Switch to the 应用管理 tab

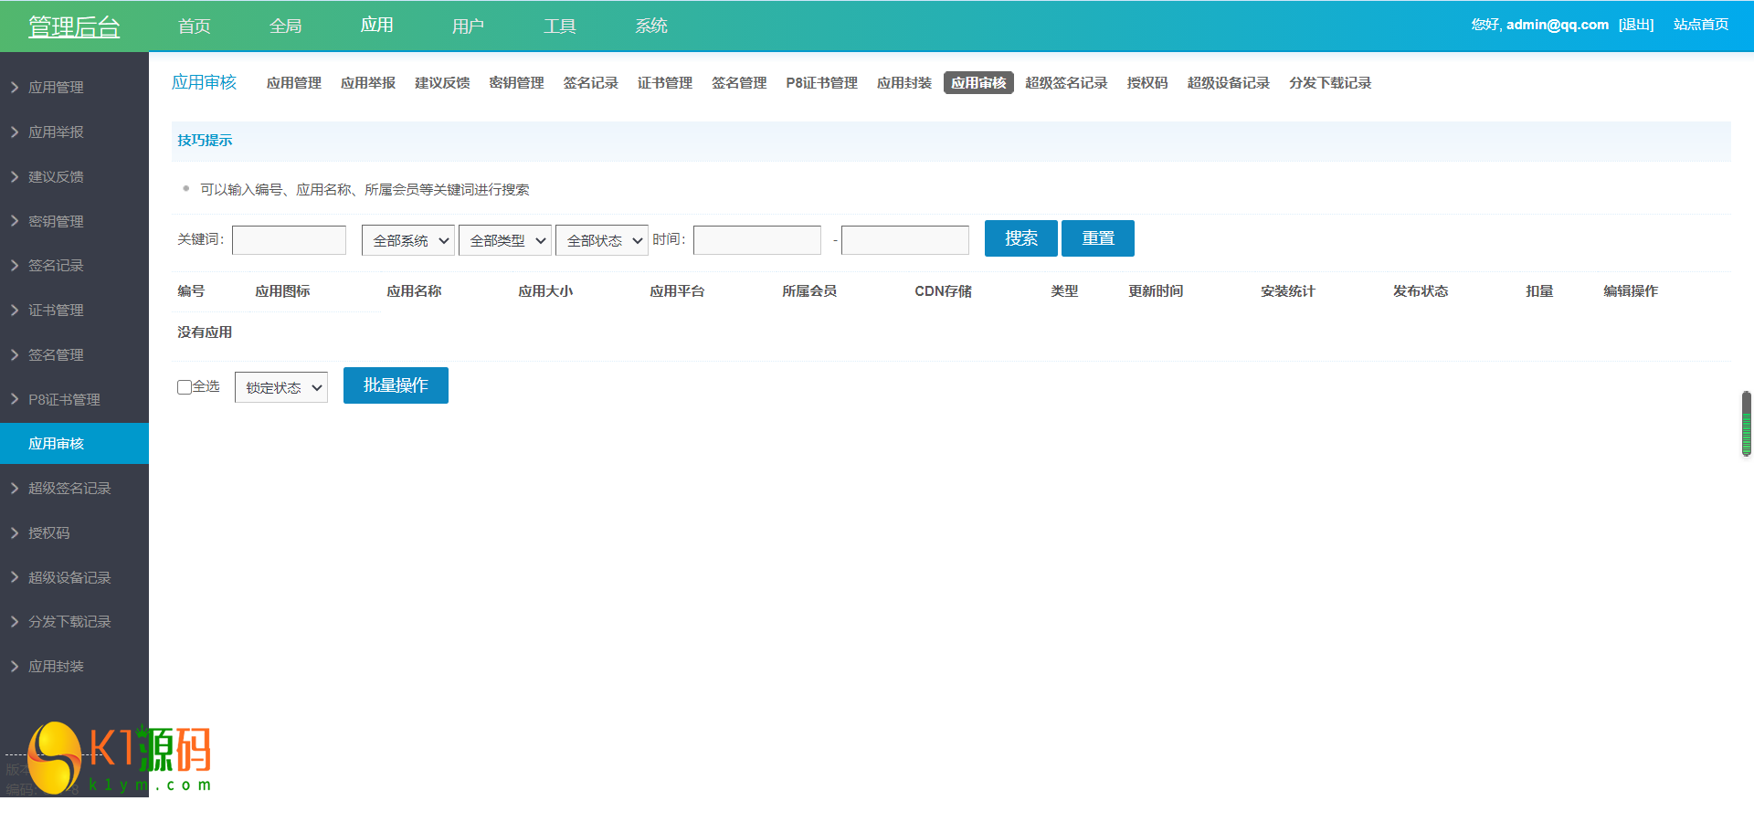coord(294,83)
